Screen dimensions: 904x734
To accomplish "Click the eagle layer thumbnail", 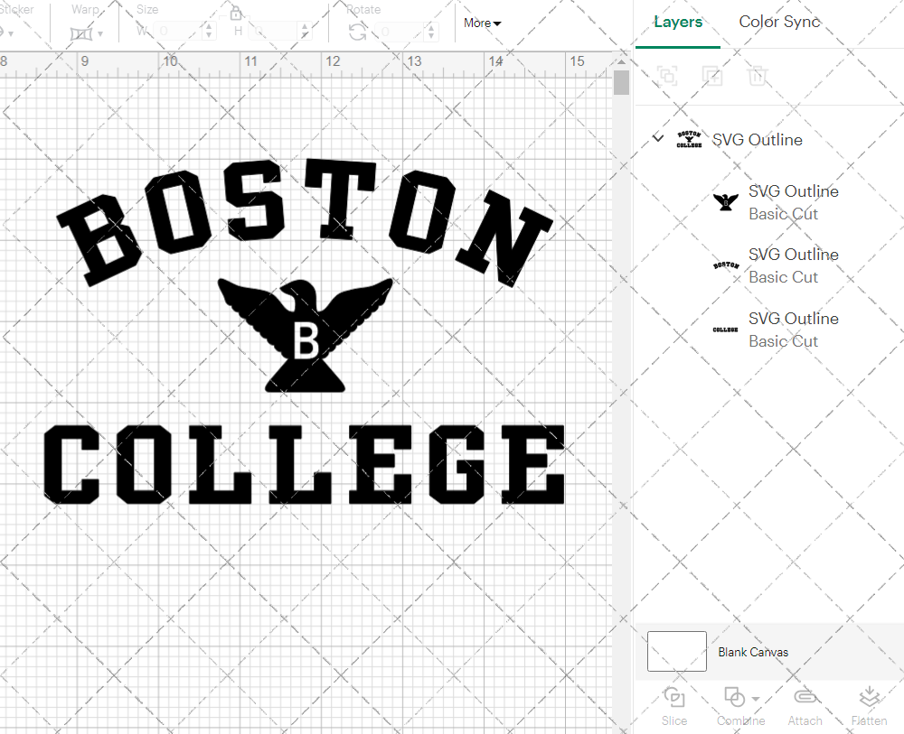I will [x=725, y=201].
